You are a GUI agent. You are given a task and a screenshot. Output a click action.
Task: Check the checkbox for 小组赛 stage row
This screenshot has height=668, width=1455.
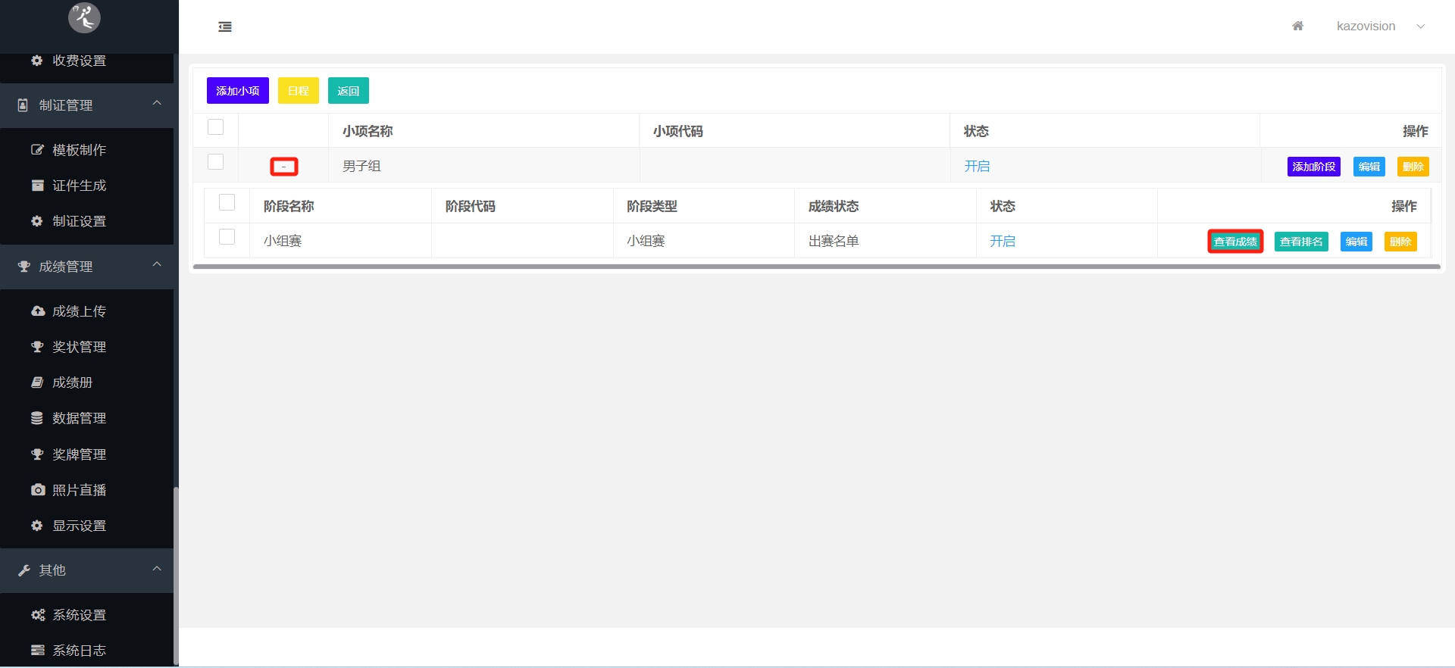227,237
